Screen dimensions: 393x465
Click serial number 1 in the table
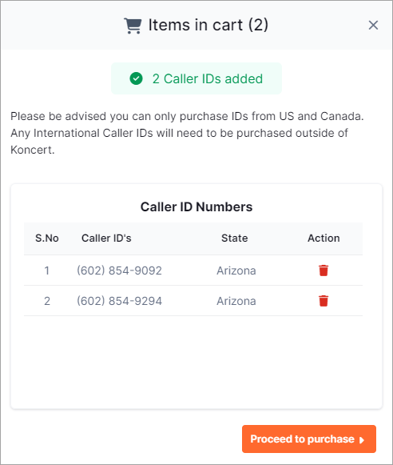47,271
